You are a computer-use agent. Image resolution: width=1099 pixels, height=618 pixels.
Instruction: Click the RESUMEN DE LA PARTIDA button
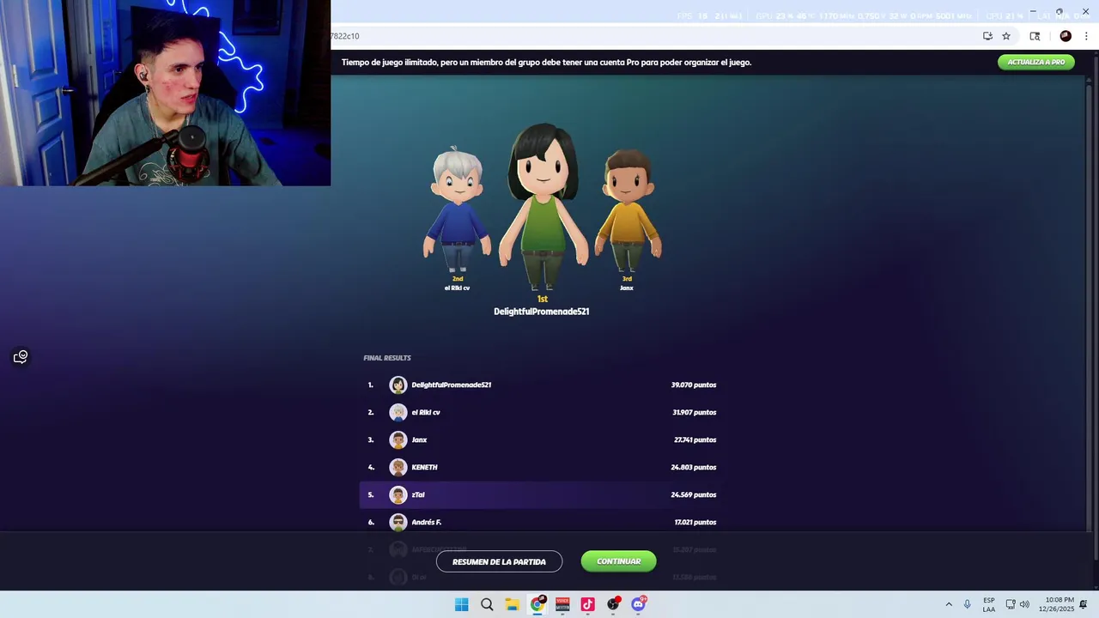499,561
